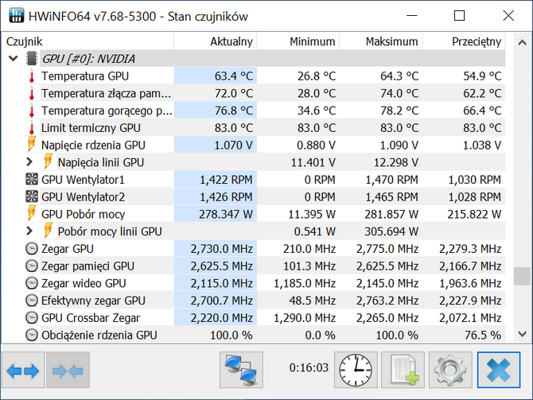This screenshot has height=400, width=533.
Task: Click lightning icon for GPU Pobór mocy
Action: (32, 213)
